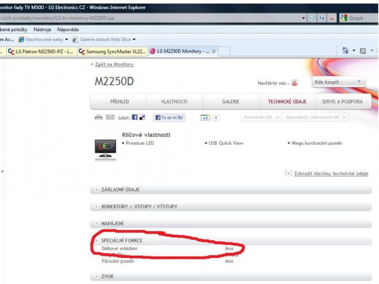Screen dimensions: 379x284
Task: Click 'Naposledy zobrazeno (0)' button
Action: 315,117
